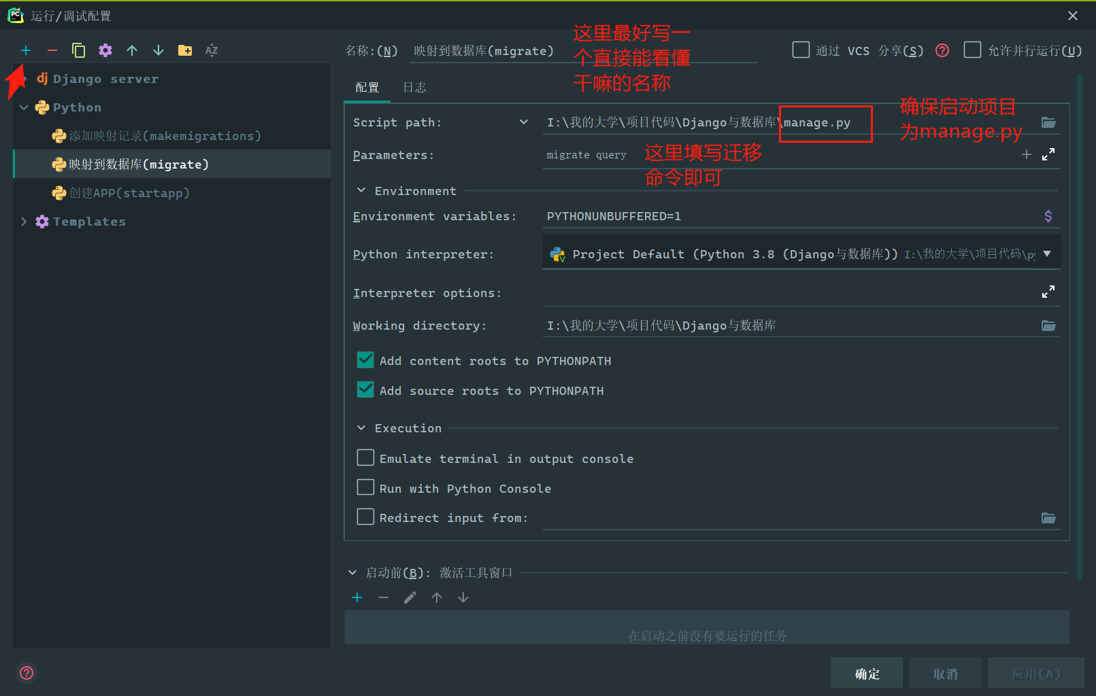Viewport: 1096px width, 696px height.
Task: Edit configuration templates via gear icon
Action: point(105,50)
